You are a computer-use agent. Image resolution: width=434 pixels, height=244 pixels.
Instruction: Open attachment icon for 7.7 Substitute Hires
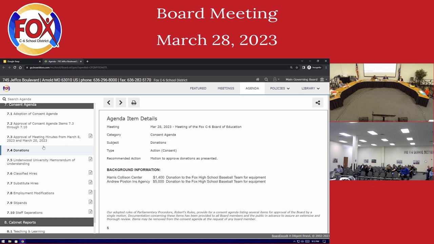point(91,182)
